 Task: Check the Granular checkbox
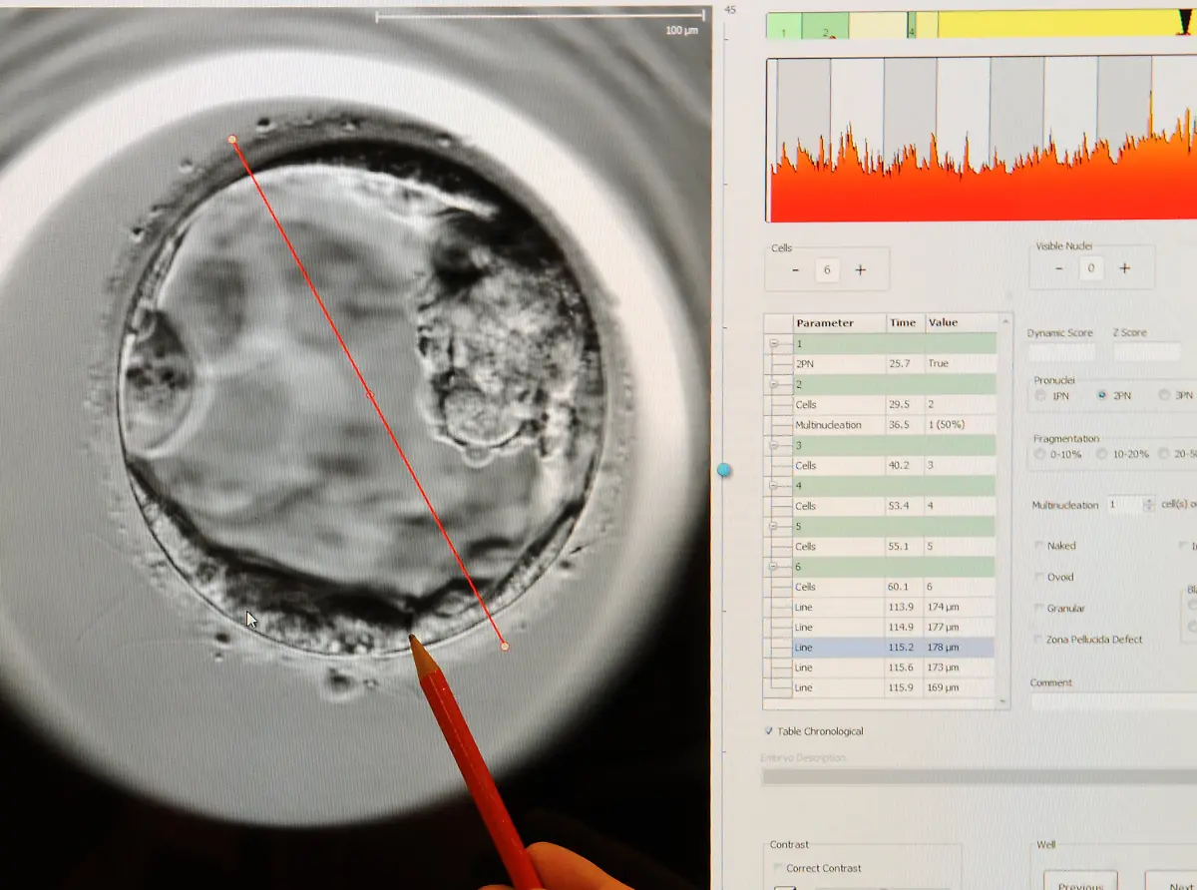click(1039, 609)
